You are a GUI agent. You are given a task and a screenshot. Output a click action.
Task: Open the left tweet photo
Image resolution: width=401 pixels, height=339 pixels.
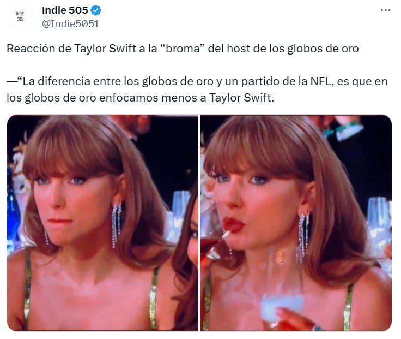102,223
